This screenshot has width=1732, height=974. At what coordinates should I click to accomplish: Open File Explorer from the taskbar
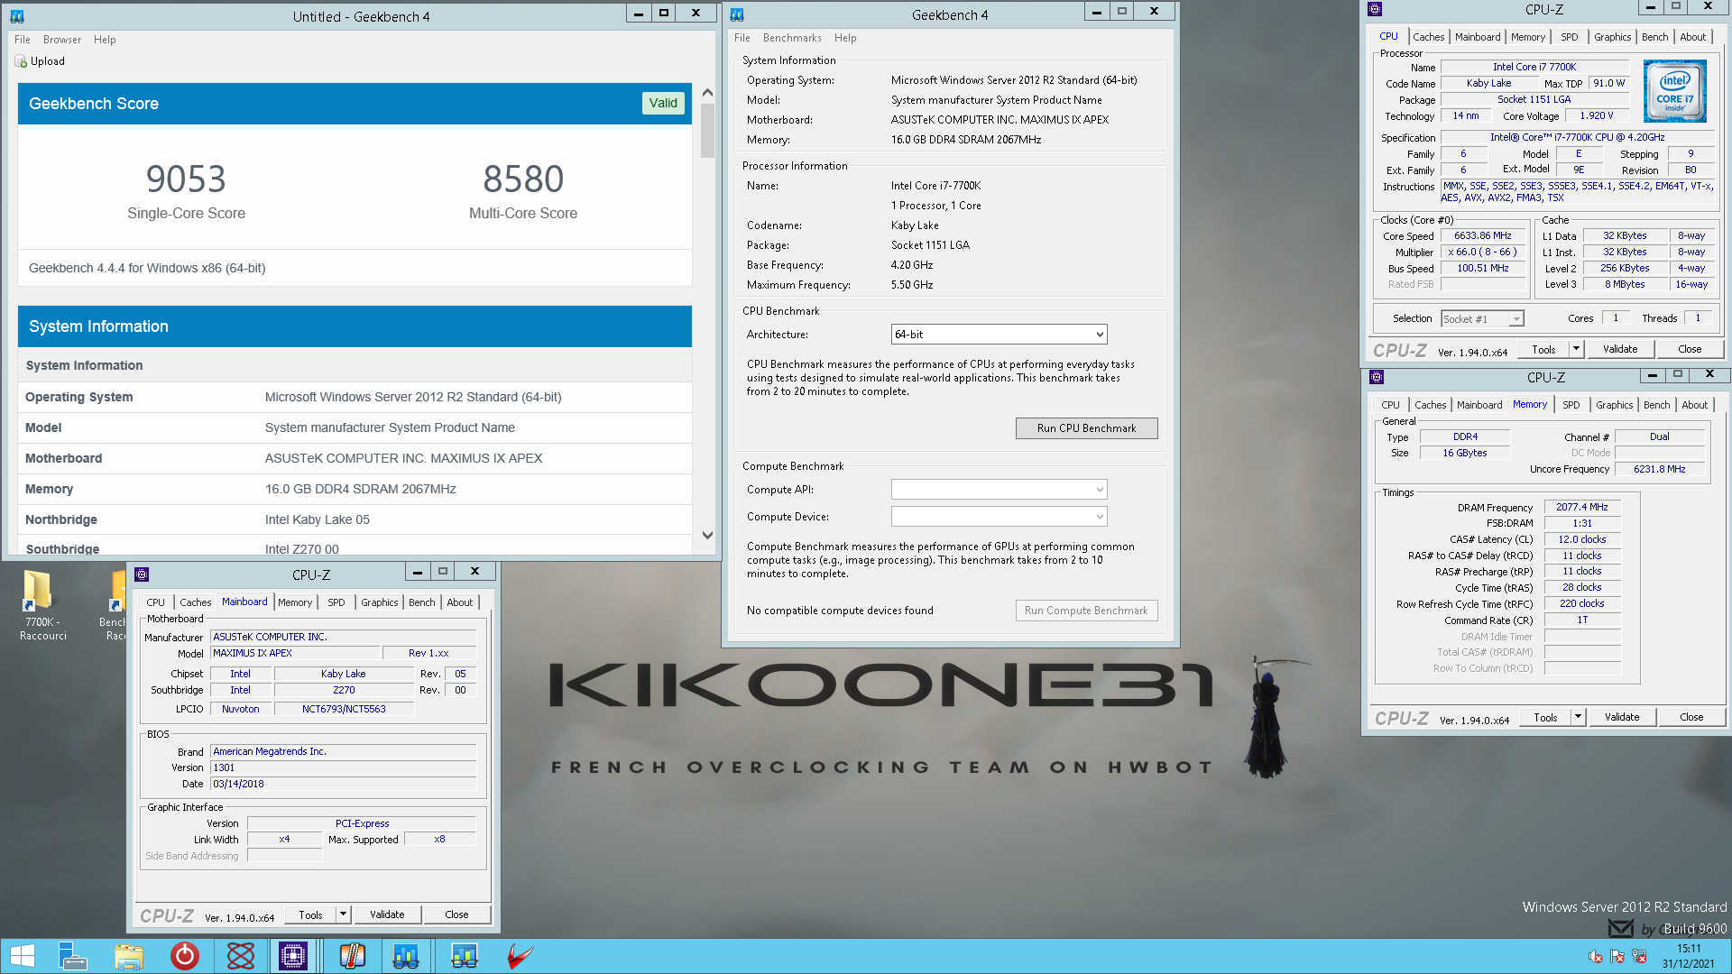(129, 956)
